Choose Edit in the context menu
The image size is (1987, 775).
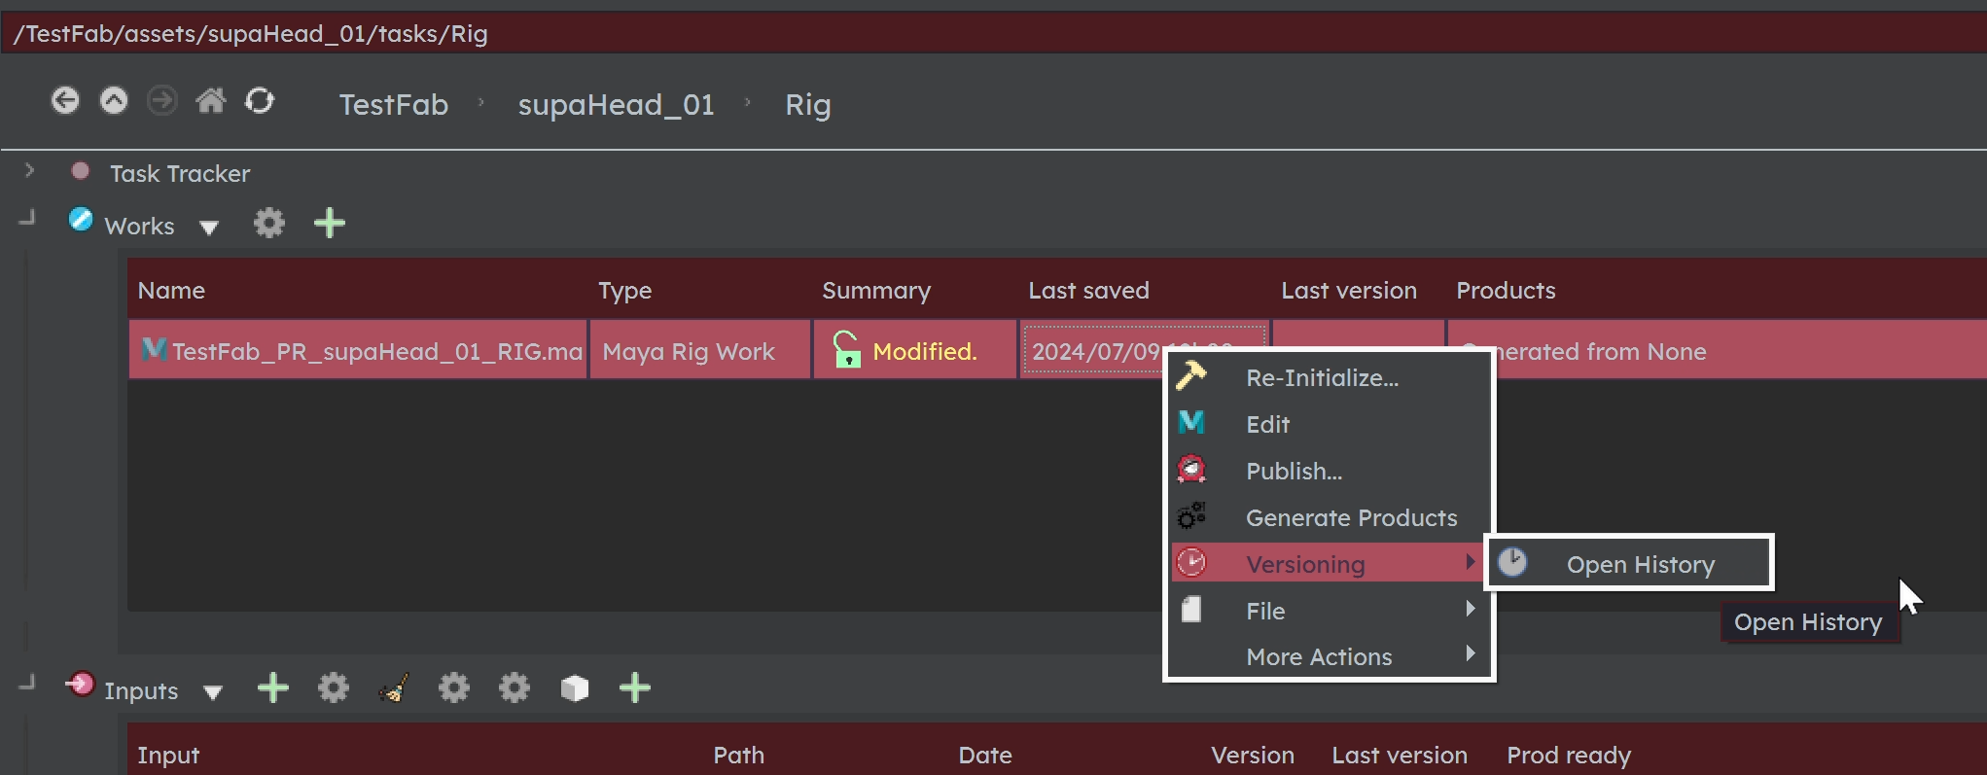[x=1330, y=424]
